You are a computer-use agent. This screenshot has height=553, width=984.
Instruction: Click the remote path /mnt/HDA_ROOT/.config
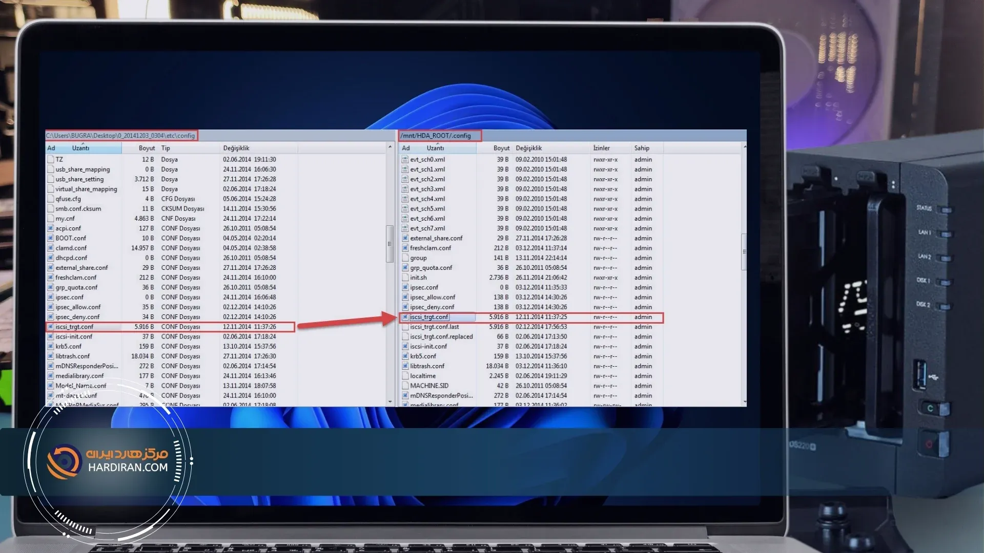[x=436, y=136]
